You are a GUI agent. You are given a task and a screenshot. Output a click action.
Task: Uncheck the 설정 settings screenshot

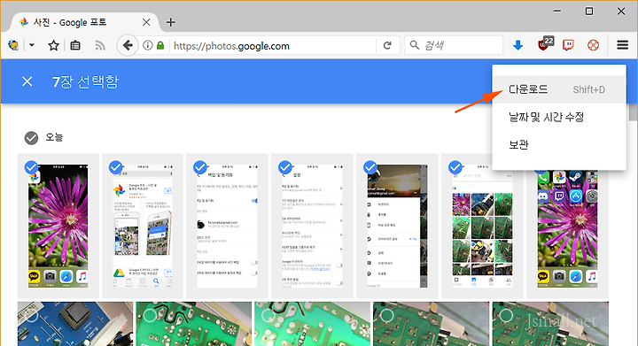(x=285, y=167)
